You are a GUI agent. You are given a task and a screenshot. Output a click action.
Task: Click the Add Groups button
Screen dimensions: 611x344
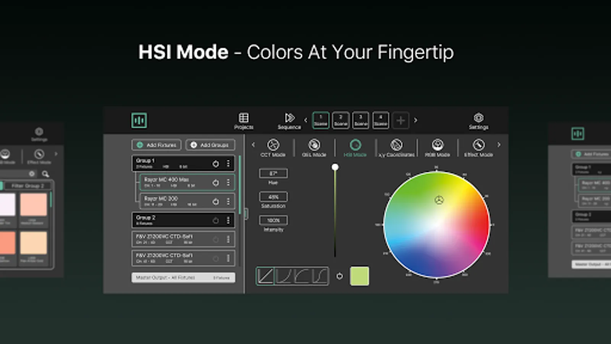coord(210,145)
